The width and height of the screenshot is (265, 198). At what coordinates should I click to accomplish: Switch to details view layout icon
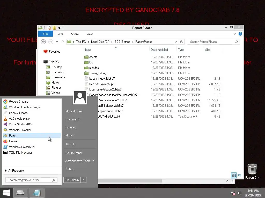pyautogui.click(x=234, y=175)
